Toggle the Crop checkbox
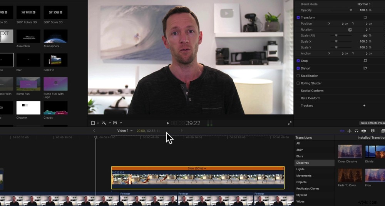The height and width of the screenshot is (206, 385). point(298,61)
